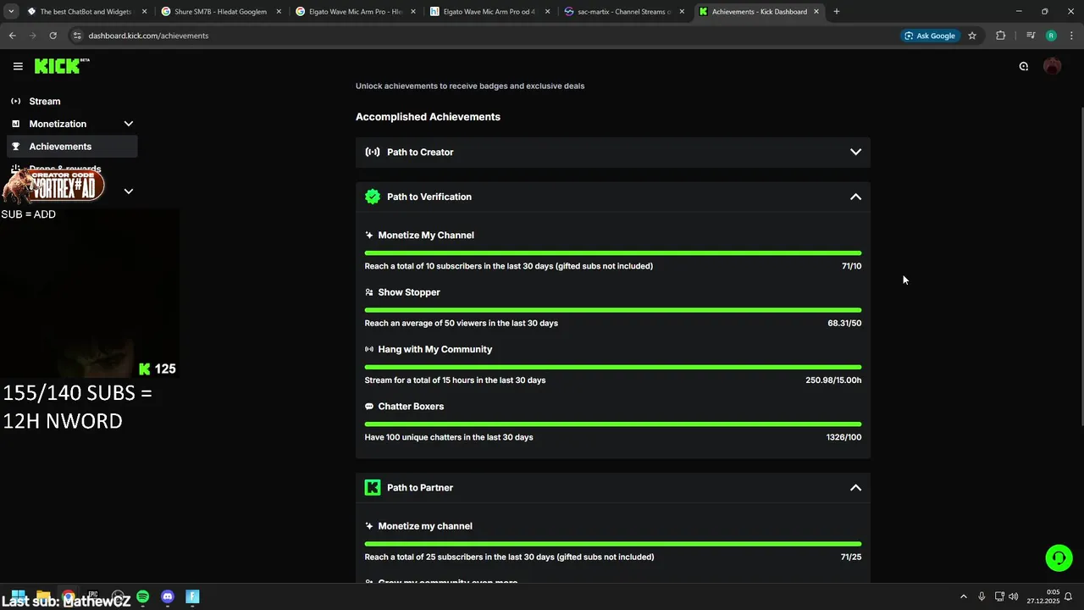Collapse the Path to Partner section
Viewport: 1084px width, 610px height.
click(855, 488)
